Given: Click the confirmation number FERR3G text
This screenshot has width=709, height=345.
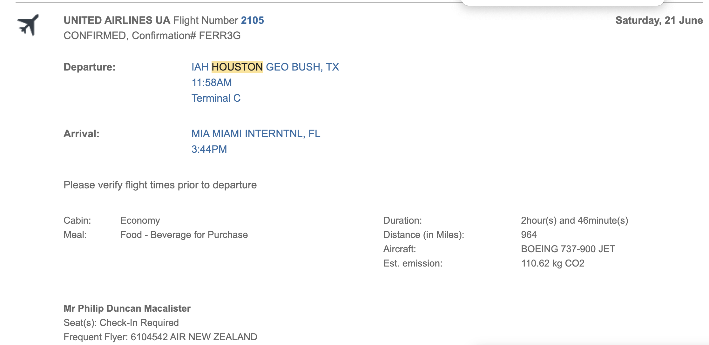Looking at the screenshot, I should point(219,36).
